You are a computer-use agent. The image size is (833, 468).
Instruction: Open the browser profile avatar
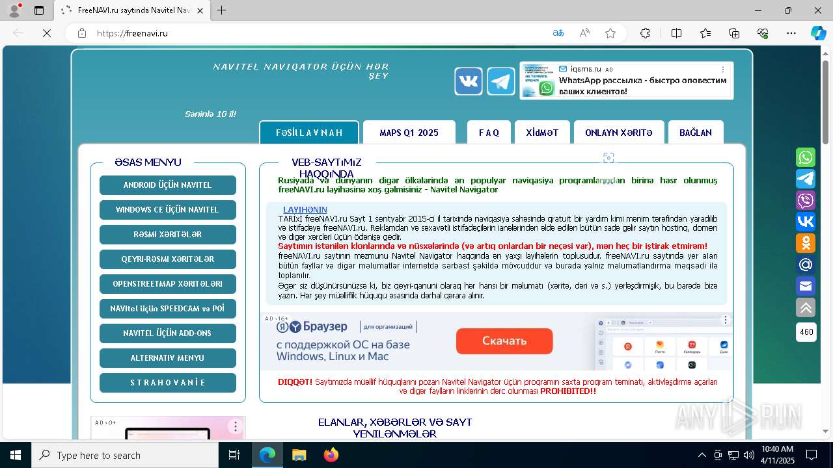(14, 10)
